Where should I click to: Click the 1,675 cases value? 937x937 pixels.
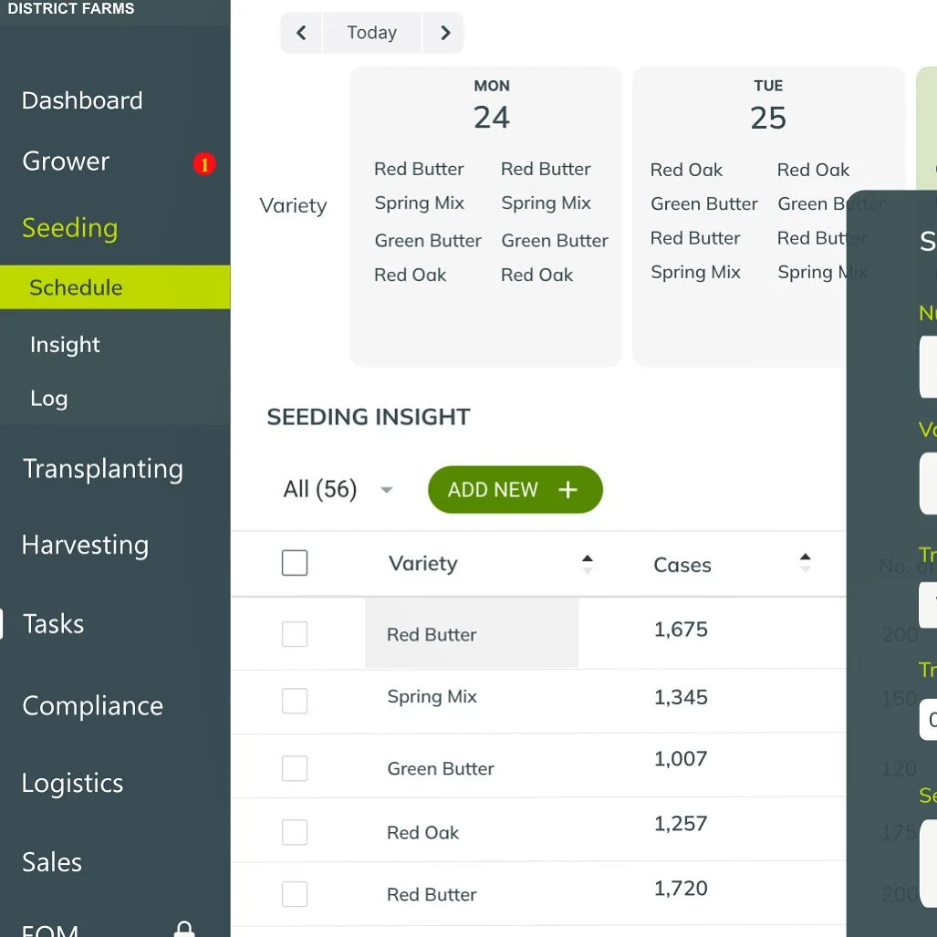coord(681,630)
